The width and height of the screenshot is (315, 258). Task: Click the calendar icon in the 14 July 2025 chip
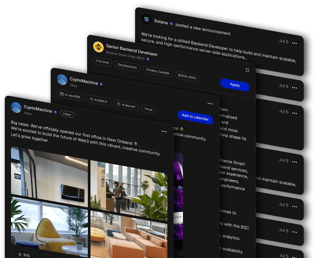(x=62, y=94)
